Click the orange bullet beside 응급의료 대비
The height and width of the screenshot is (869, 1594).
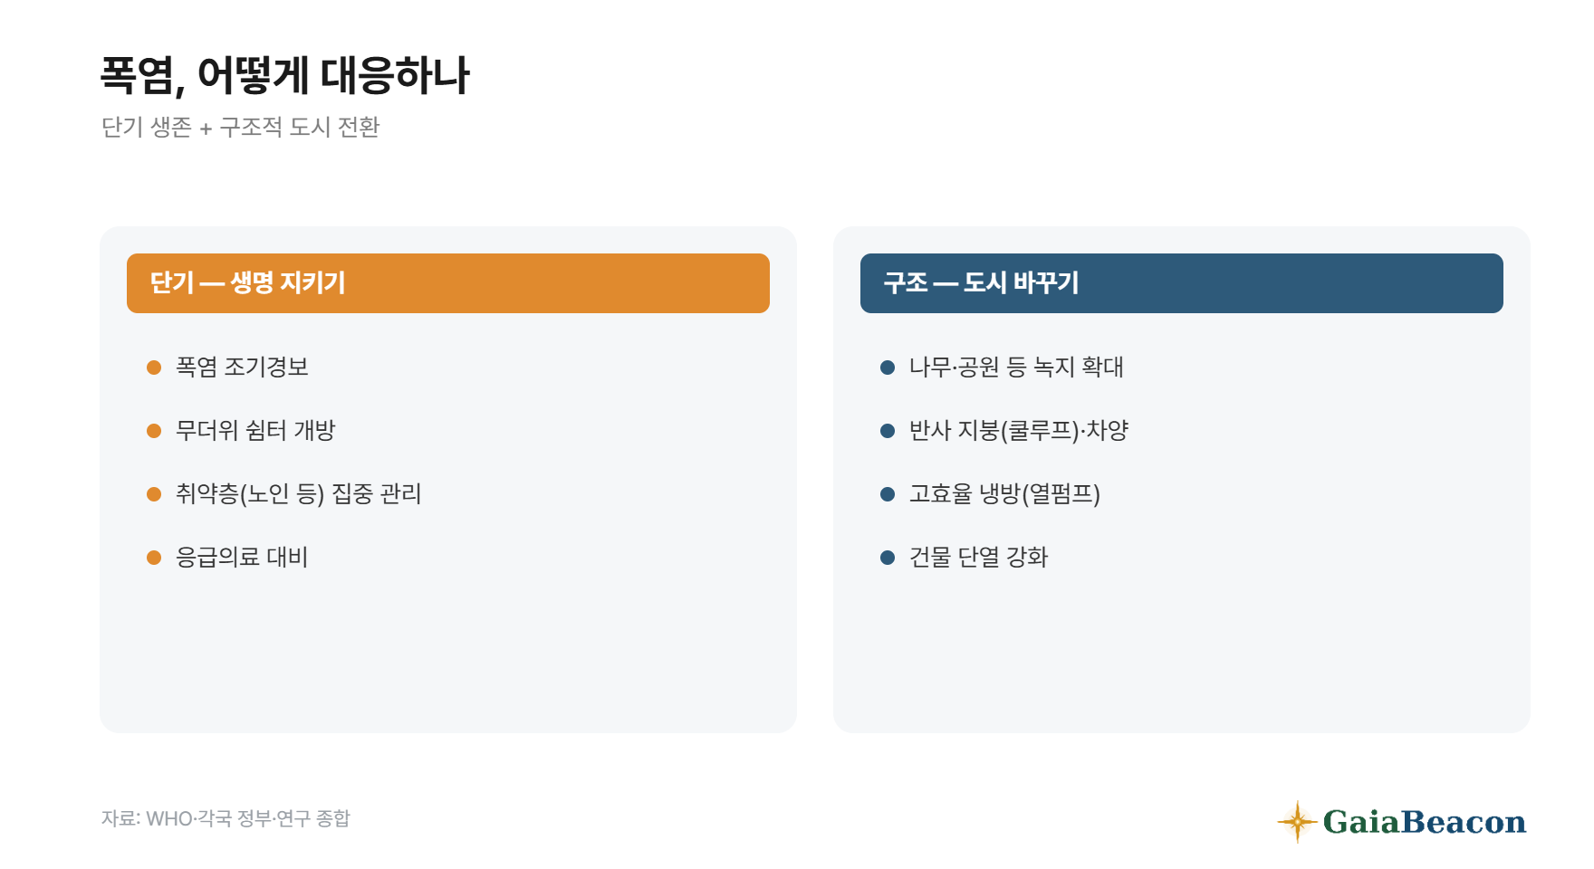[154, 558]
